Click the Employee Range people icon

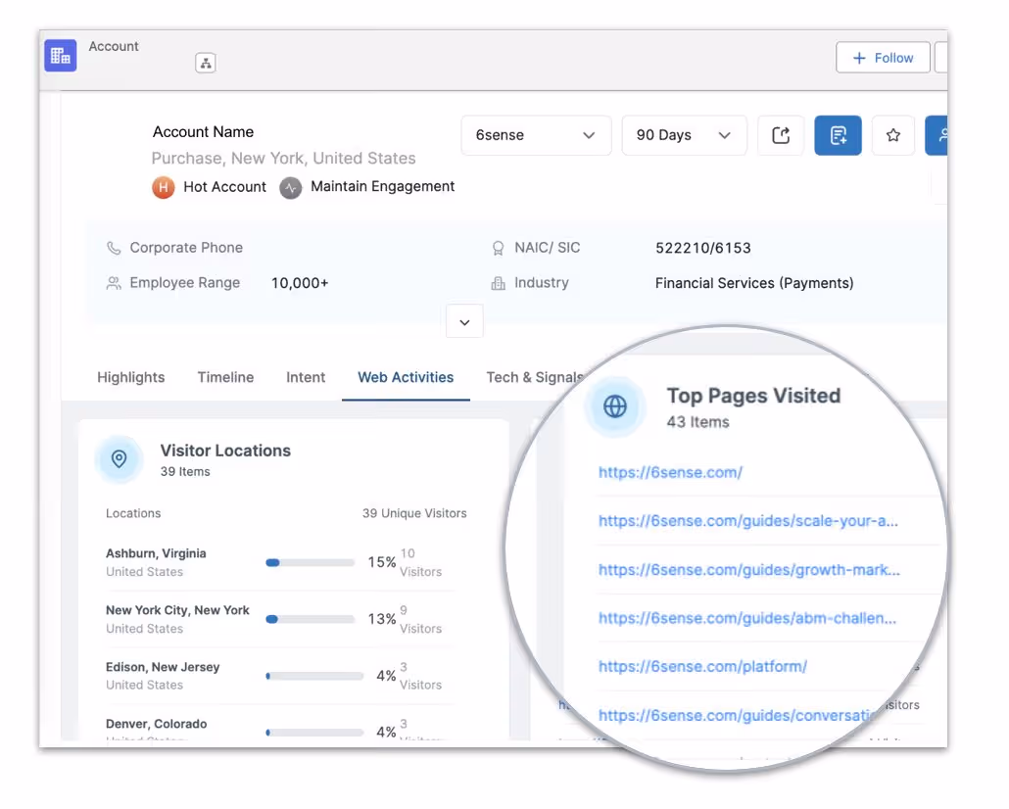point(114,283)
